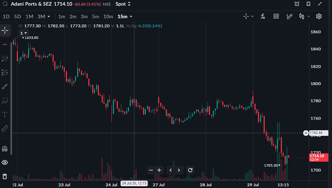The height and width of the screenshot is (188, 332).
Task: Select the ruler measure tool
Action: [5, 128]
